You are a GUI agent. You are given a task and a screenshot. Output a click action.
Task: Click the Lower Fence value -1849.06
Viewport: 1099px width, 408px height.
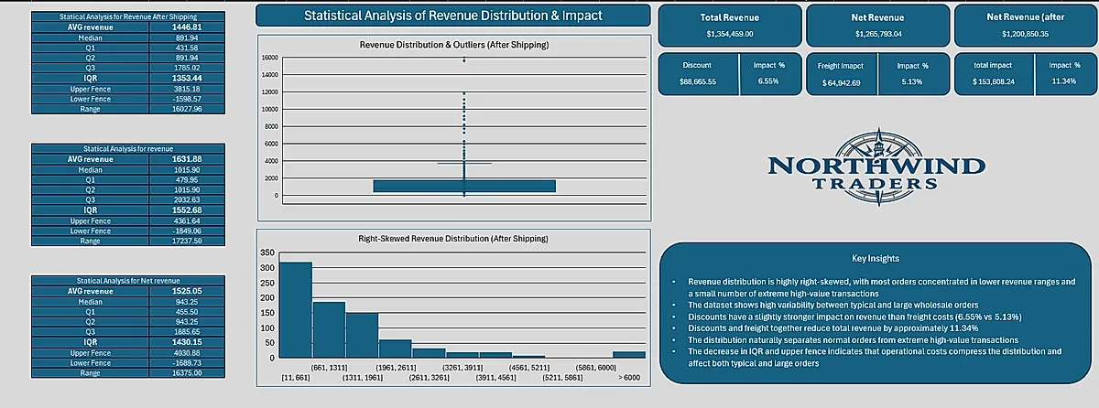pos(186,231)
